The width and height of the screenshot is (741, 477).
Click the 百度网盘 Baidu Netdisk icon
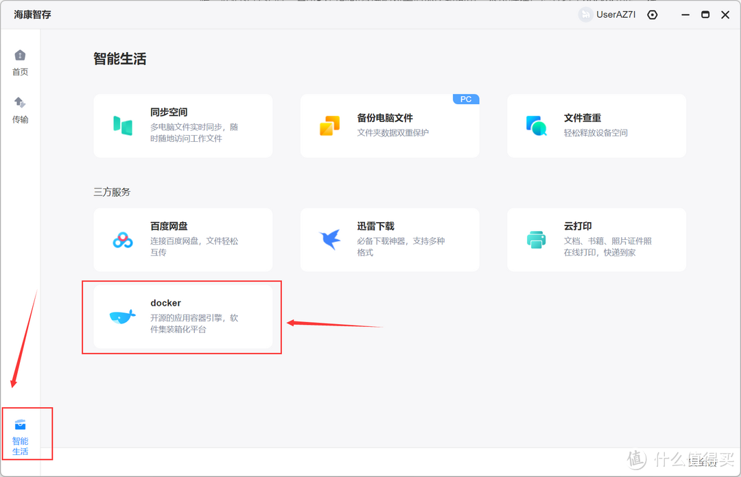pyautogui.click(x=123, y=239)
